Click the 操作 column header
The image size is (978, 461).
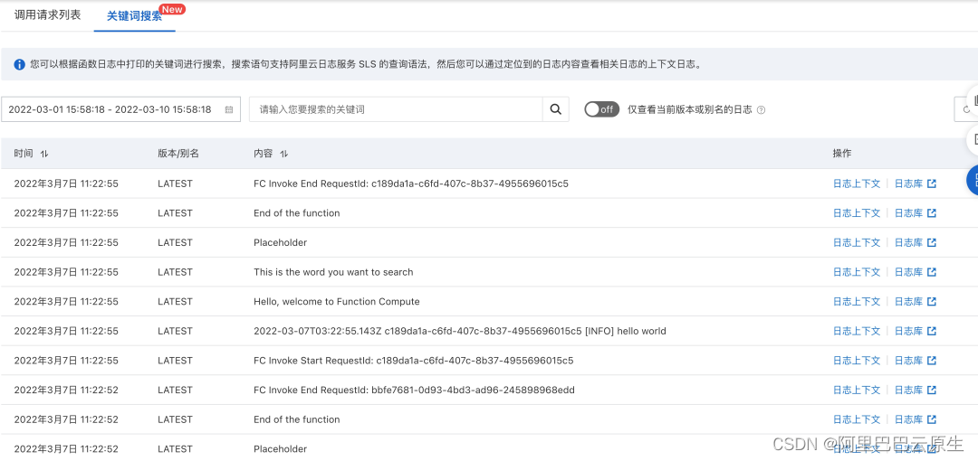click(842, 154)
